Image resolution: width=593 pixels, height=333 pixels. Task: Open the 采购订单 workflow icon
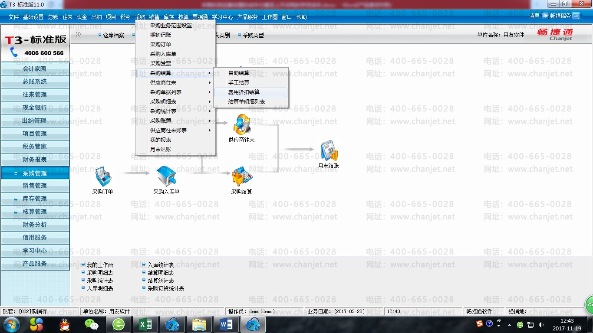pyautogui.click(x=102, y=177)
